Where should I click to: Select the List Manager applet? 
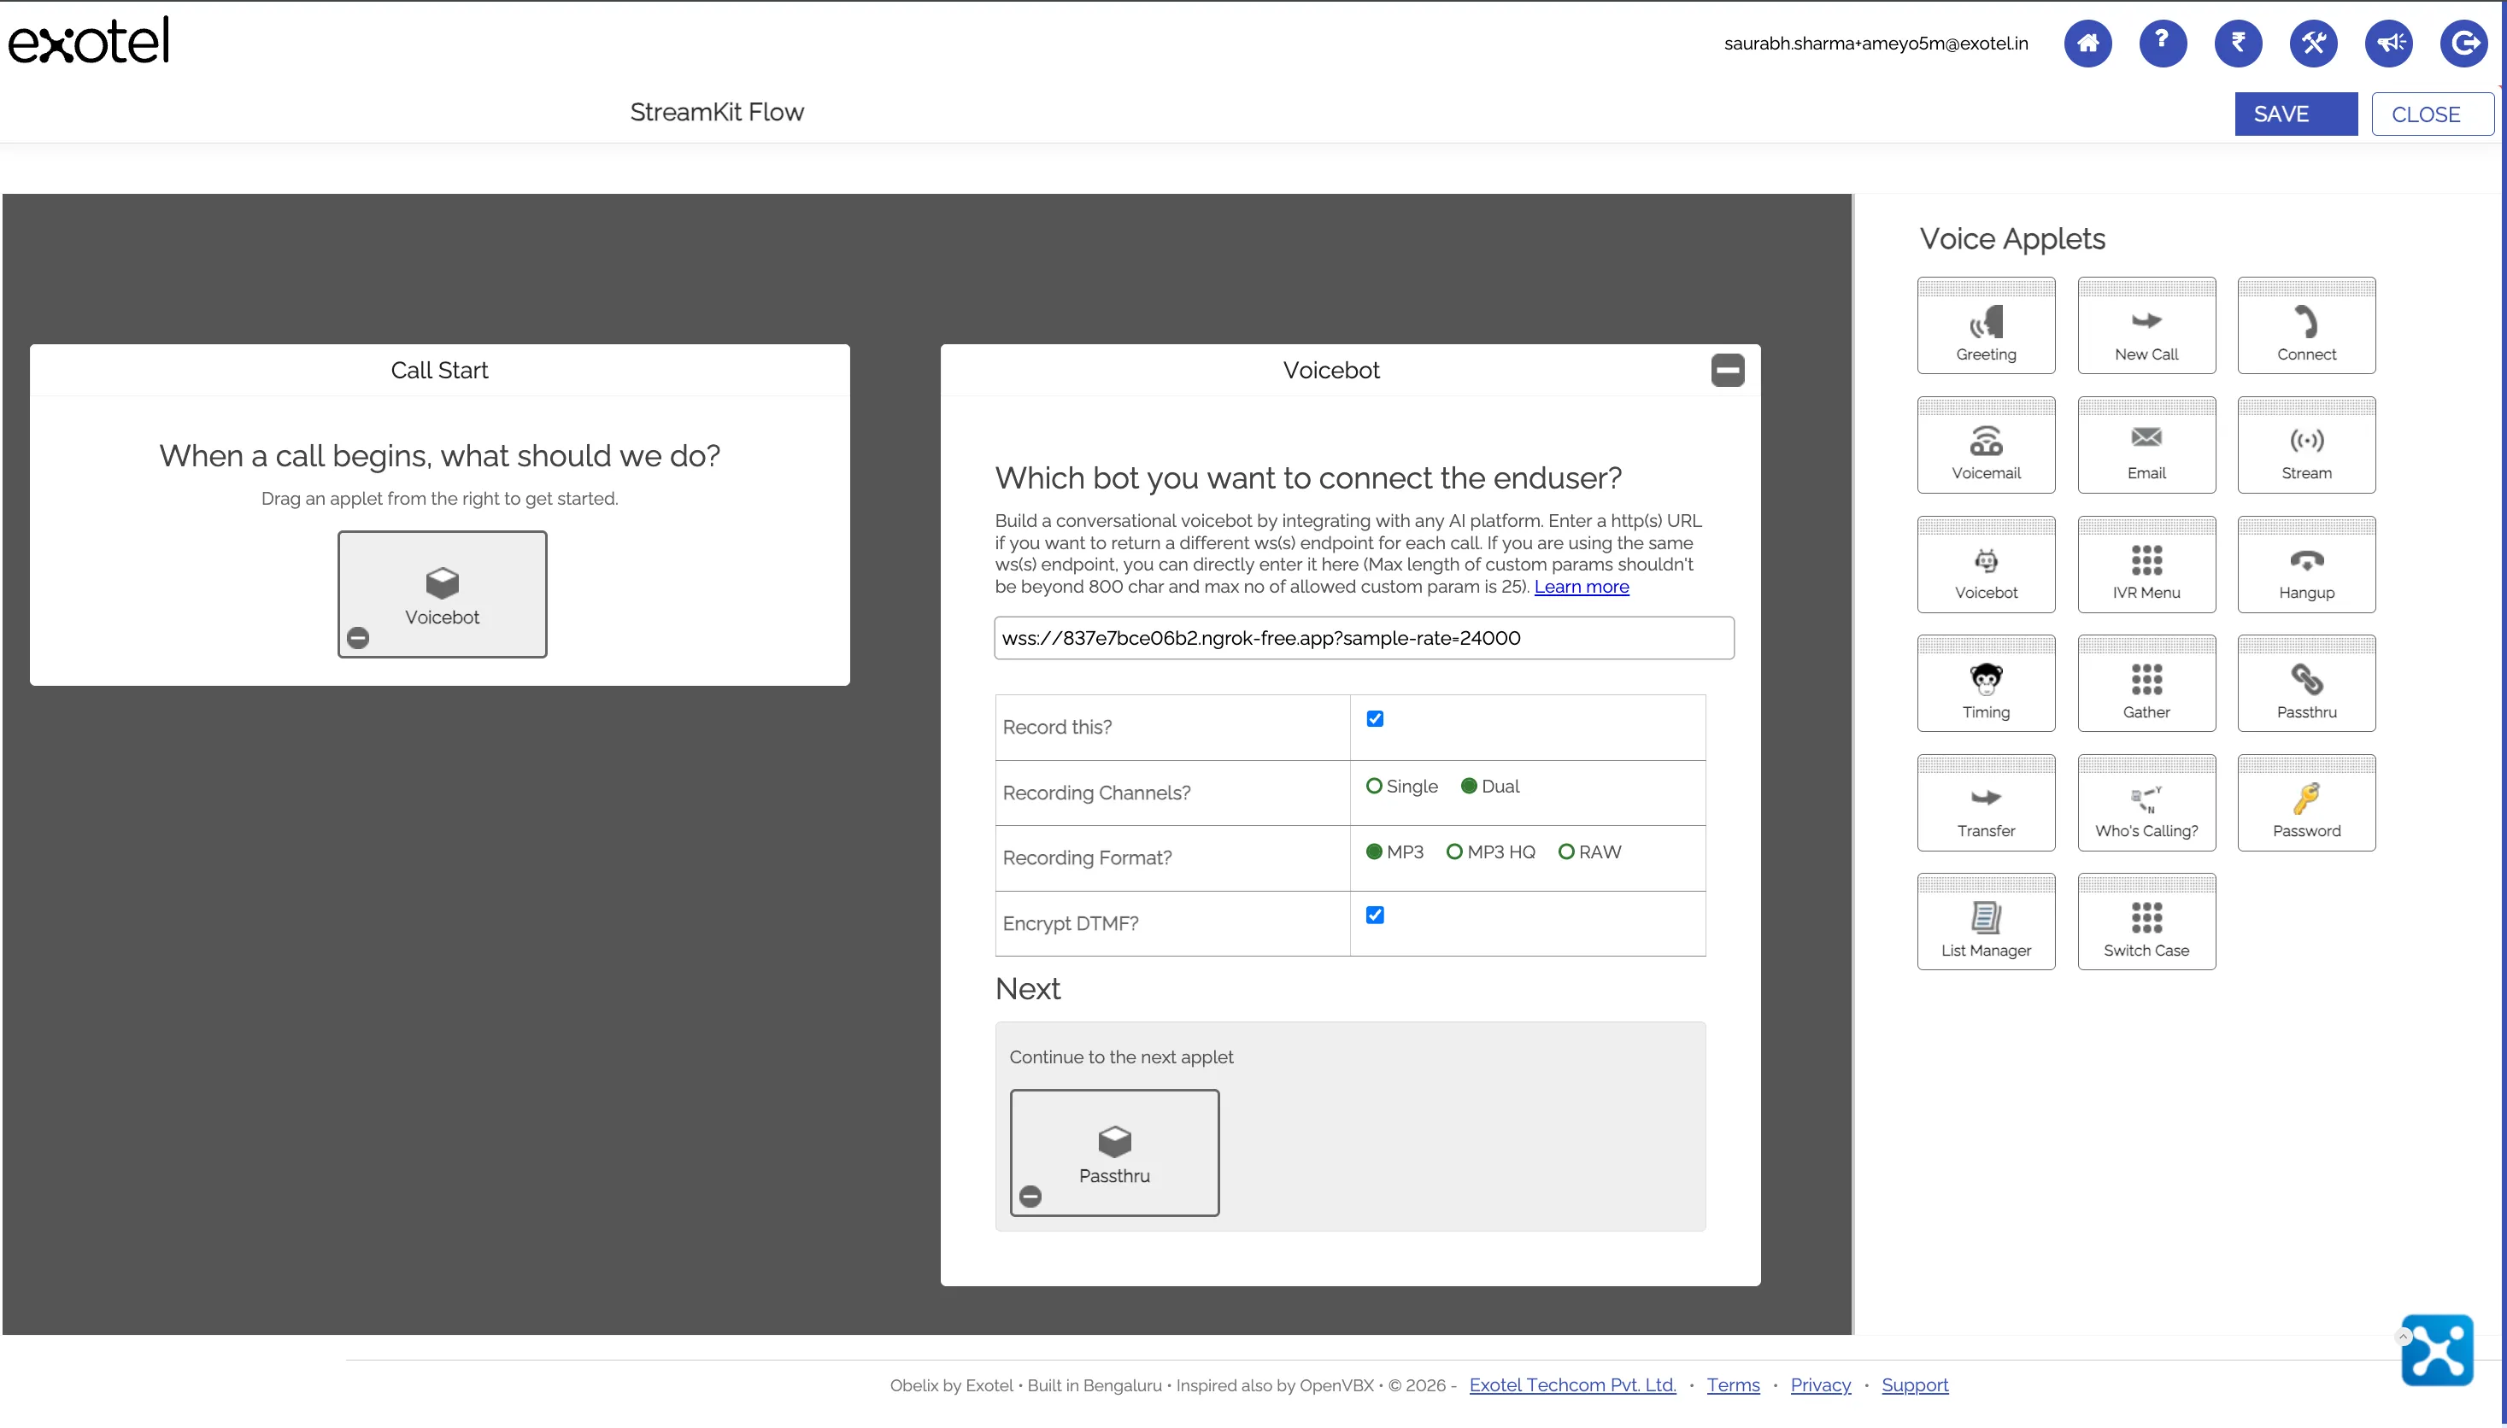(x=1985, y=923)
